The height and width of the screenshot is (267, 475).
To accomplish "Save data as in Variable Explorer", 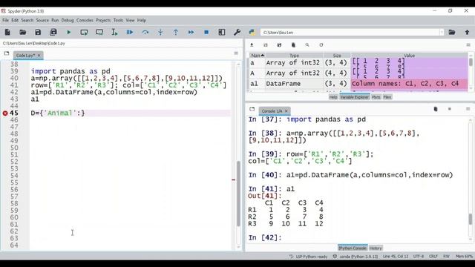I will 279,44.
